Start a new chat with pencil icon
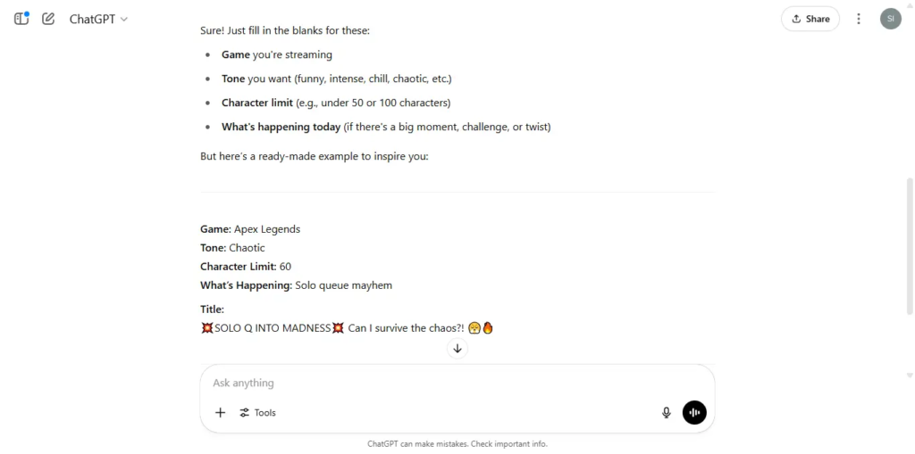The width and height of the screenshot is (915, 454). pyautogui.click(x=48, y=19)
